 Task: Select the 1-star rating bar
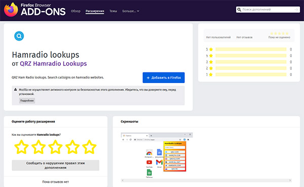tap(251, 74)
